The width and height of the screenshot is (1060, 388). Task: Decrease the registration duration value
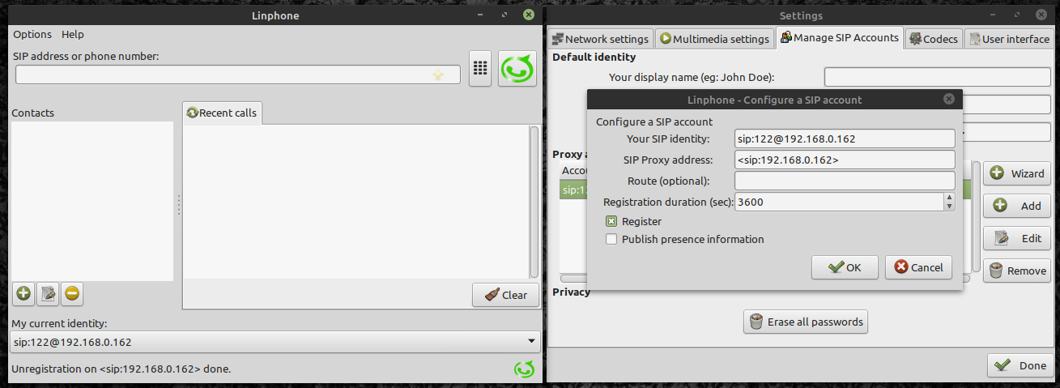pyautogui.click(x=949, y=206)
